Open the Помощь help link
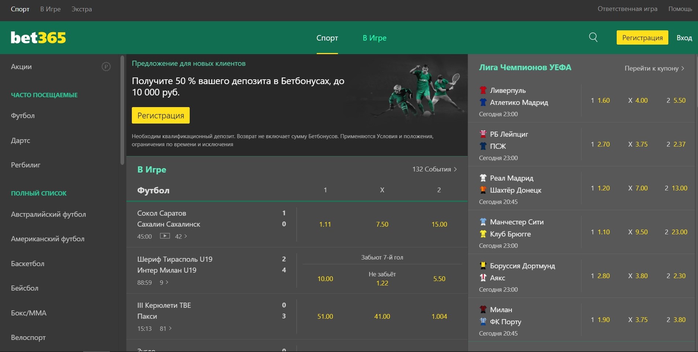The width and height of the screenshot is (698, 352). click(x=680, y=9)
